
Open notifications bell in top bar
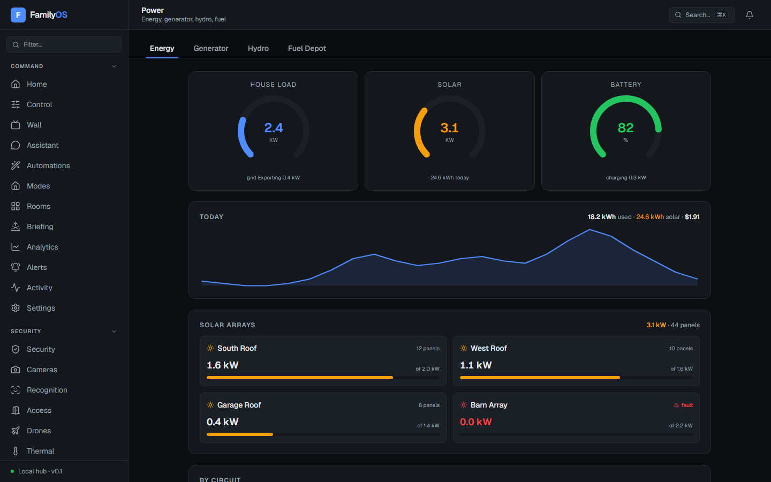pos(750,15)
